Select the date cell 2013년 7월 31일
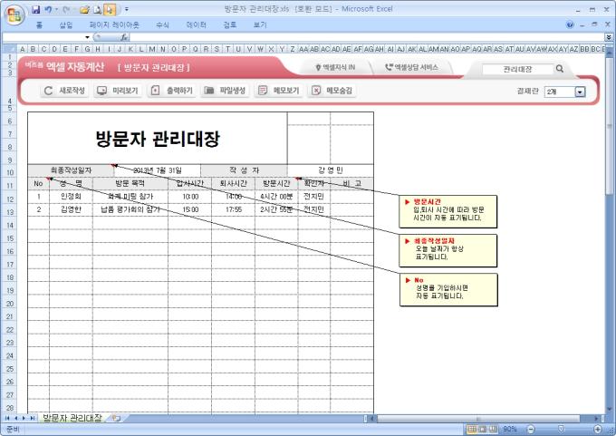 158,170
